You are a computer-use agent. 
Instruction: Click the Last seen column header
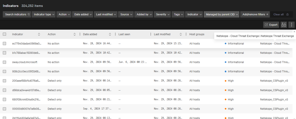pos(124,34)
